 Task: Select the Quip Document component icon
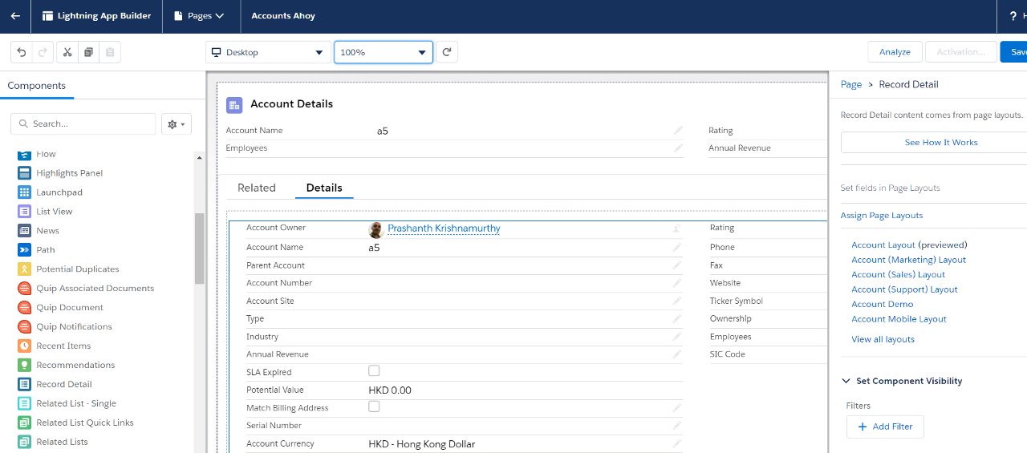pyautogui.click(x=24, y=308)
